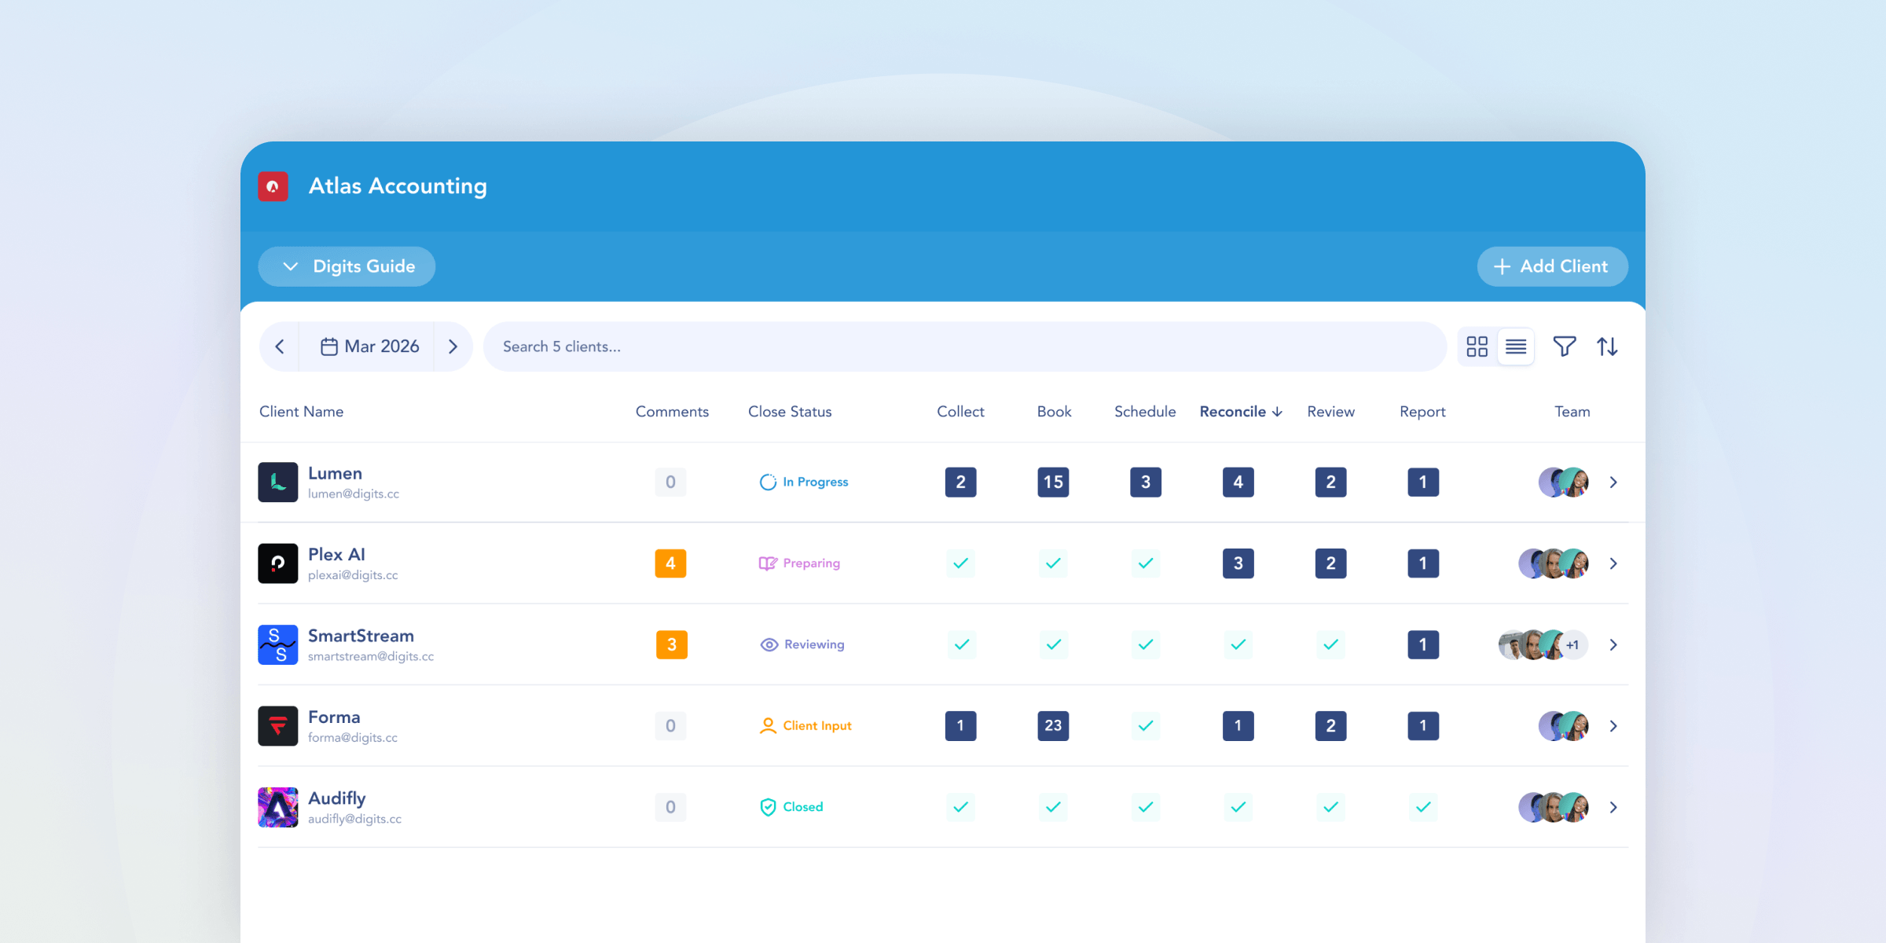Screen dimensions: 1886x943
Task: Open the Audifly client logo
Action: [277, 807]
